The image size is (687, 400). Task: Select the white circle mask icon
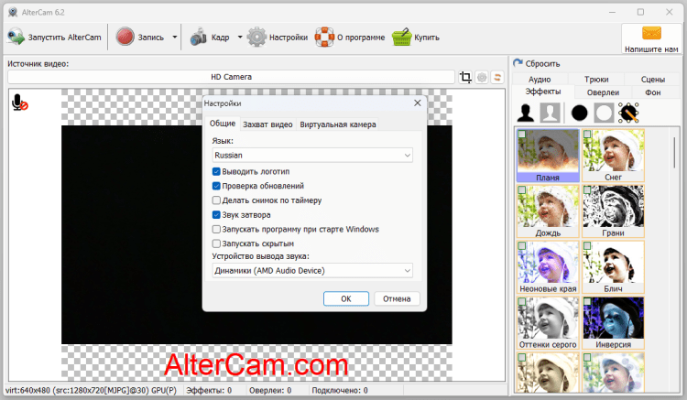click(x=604, y=113)
